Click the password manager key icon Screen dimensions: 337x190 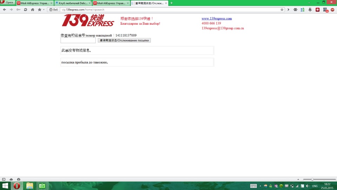pos(18,9)
